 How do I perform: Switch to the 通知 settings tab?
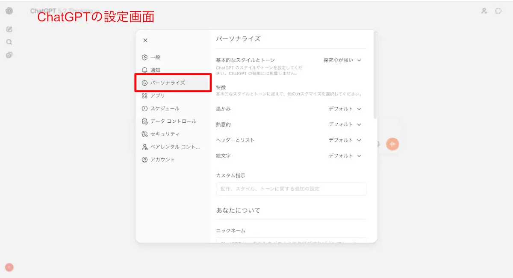[x=155, y=70]
